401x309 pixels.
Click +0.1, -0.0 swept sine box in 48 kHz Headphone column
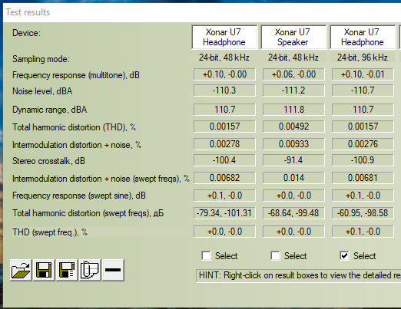[224, 196]
